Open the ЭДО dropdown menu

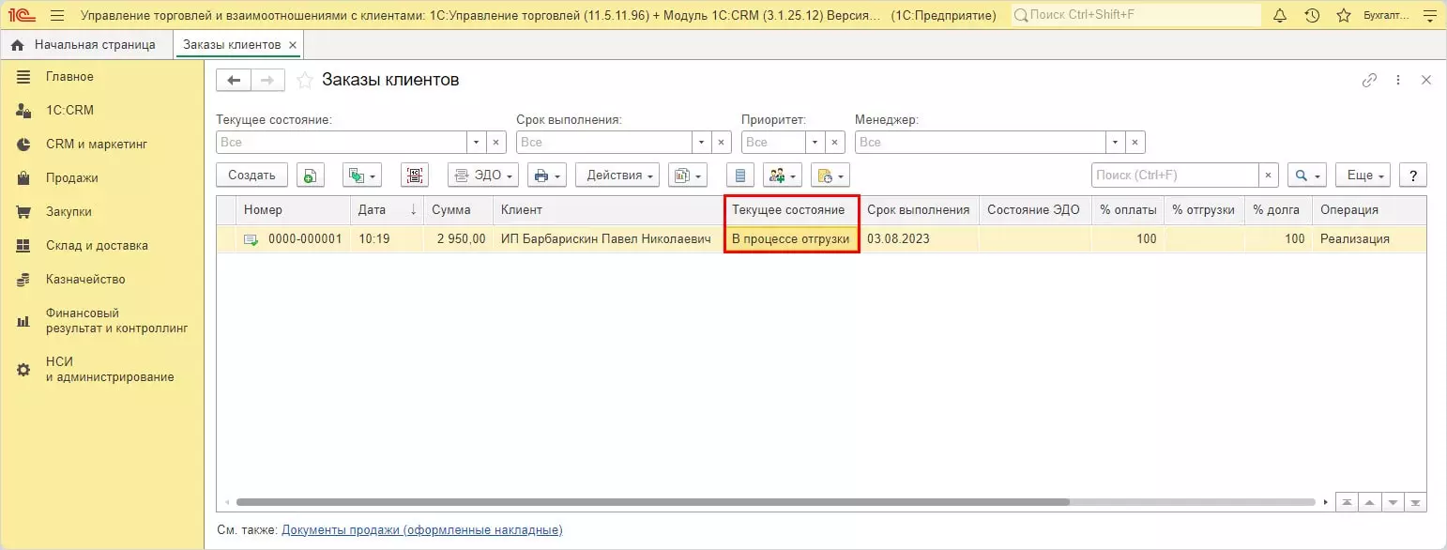482,176
